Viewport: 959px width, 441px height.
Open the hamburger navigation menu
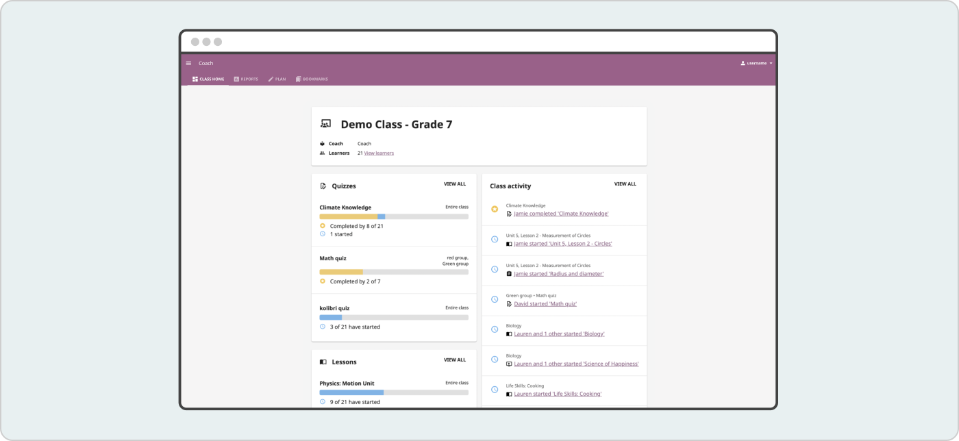point(188,62)
